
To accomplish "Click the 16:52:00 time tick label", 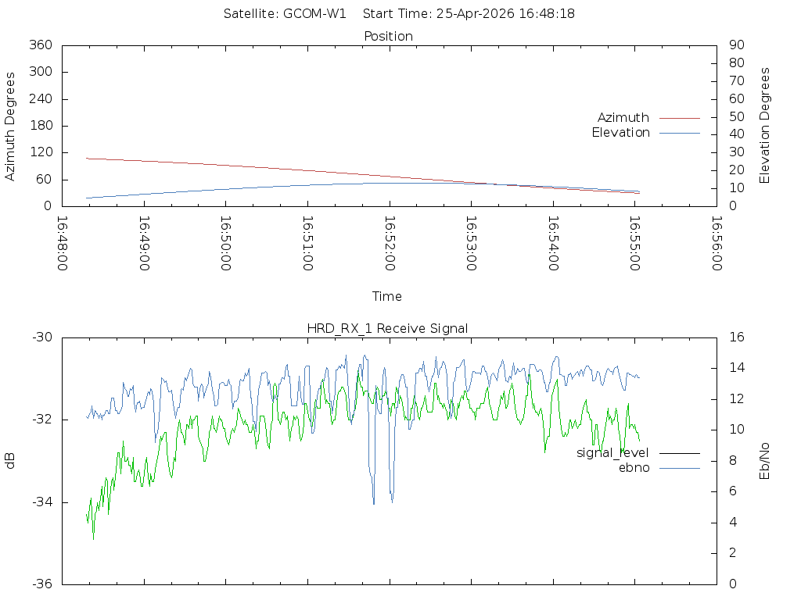I will coord(390,244).
